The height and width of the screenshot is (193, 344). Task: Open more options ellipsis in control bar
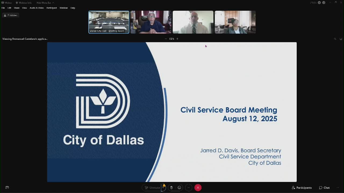189,188
